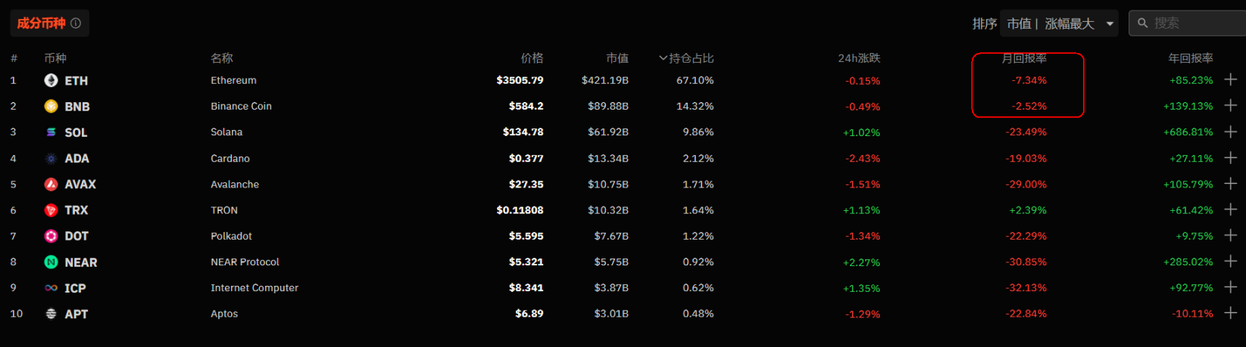The width and height of the screenshot is (1246, 347).
Task: Select the 成分币种 tab
Action: coord(41,23)
